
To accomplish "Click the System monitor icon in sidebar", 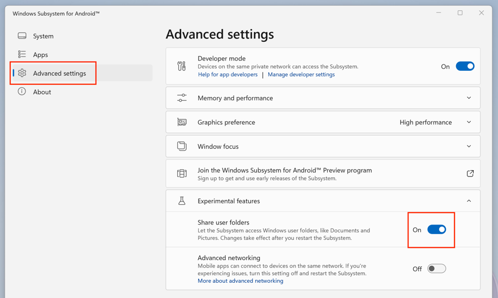I will click(22, 36).
